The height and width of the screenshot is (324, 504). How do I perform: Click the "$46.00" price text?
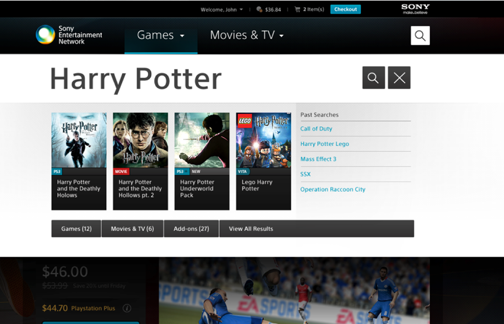[65, 272]
